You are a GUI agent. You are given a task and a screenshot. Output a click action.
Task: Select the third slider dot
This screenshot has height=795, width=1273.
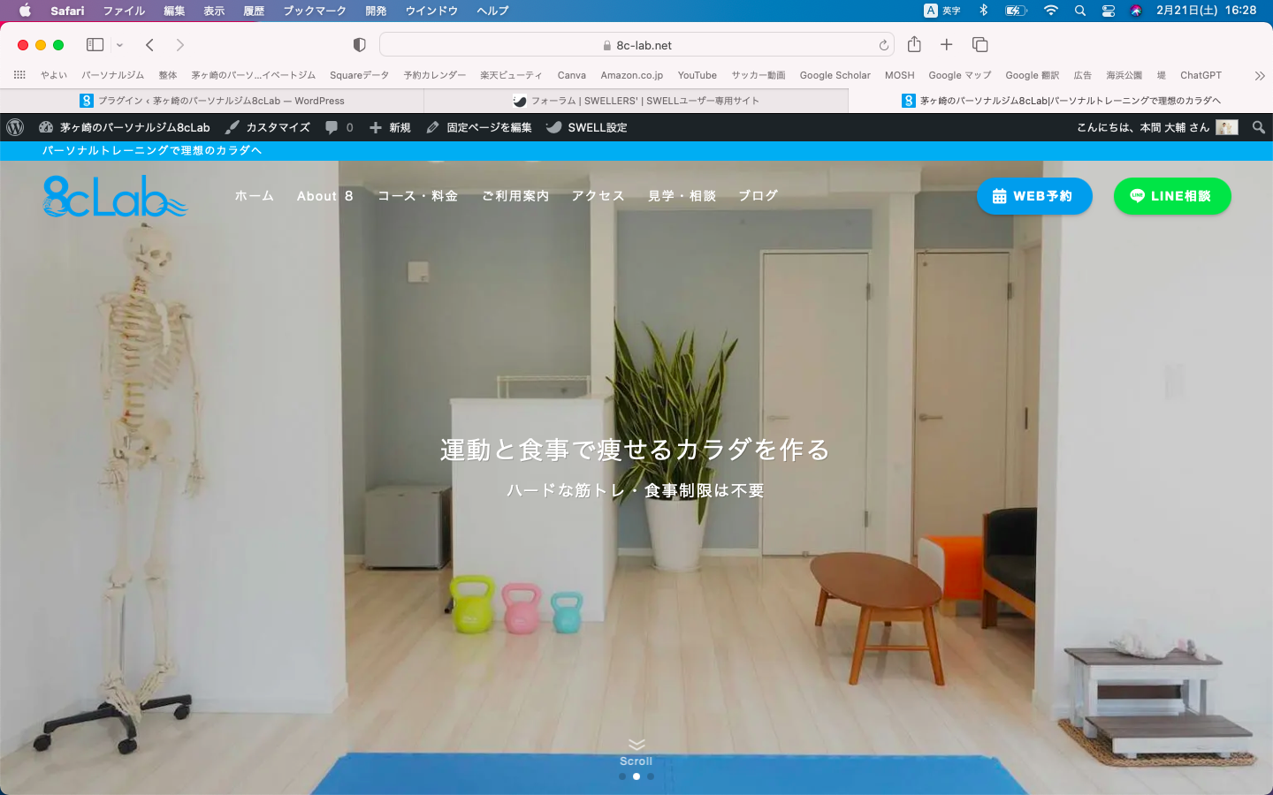pyautogui.click(x=651, y=776)
